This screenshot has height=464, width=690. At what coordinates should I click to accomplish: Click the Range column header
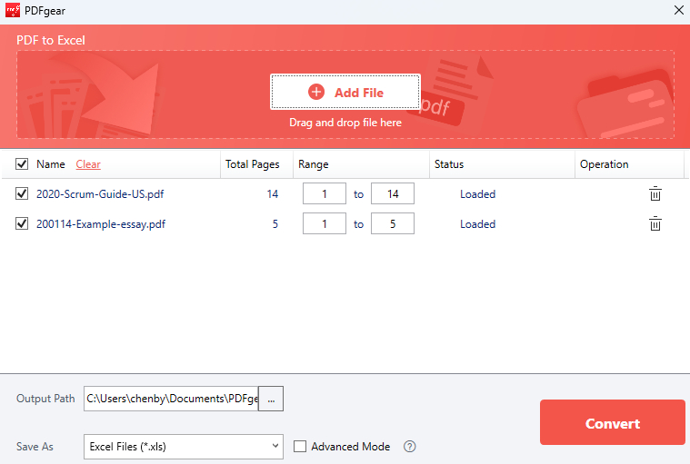[314, 164]
